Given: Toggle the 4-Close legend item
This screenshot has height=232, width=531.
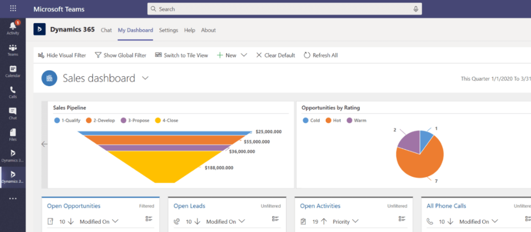Looking at the screenshot, I should (x=166, y=120).
